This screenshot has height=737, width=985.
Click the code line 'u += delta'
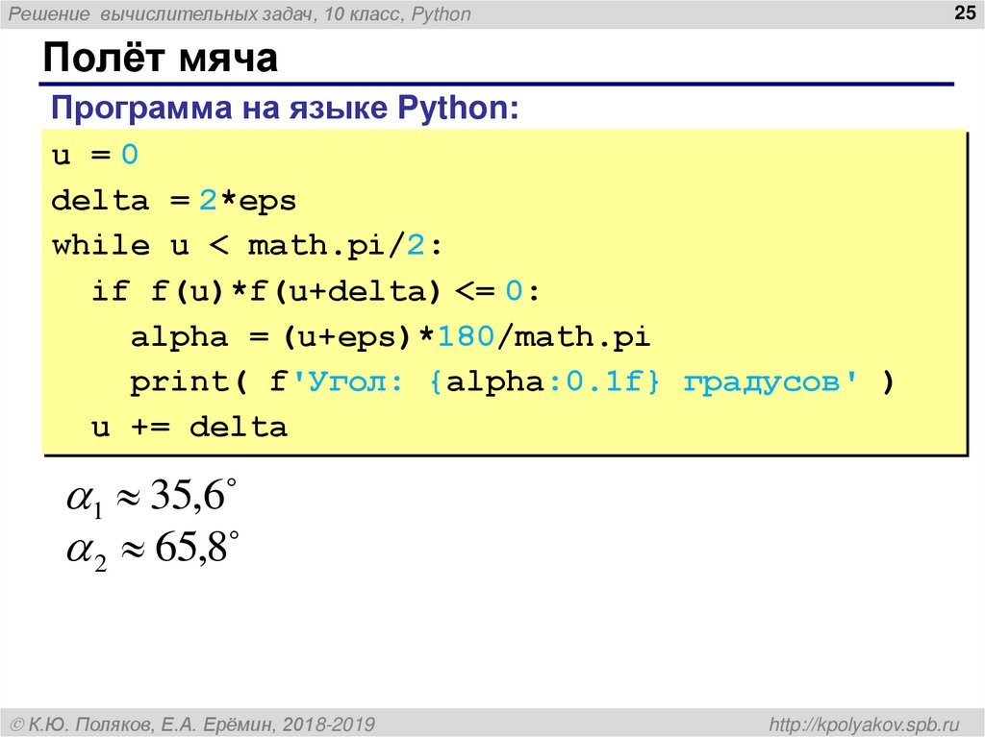[x=189, y=428]
